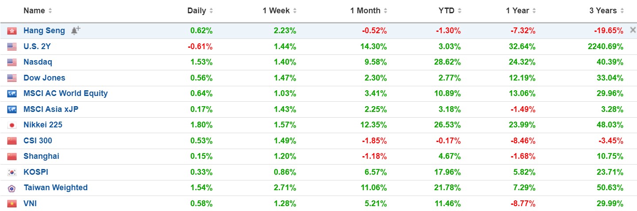Viewport: 637px width, 211px height.
Task: Click the South Korea flag beside KOSPI
Action: point(12,173)
